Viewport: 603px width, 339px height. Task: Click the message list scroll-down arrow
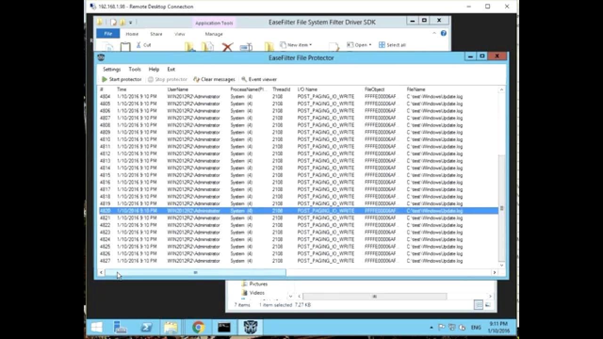pos(502,265)
